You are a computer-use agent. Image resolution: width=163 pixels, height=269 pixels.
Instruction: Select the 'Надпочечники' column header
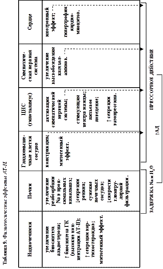[30, 239]
